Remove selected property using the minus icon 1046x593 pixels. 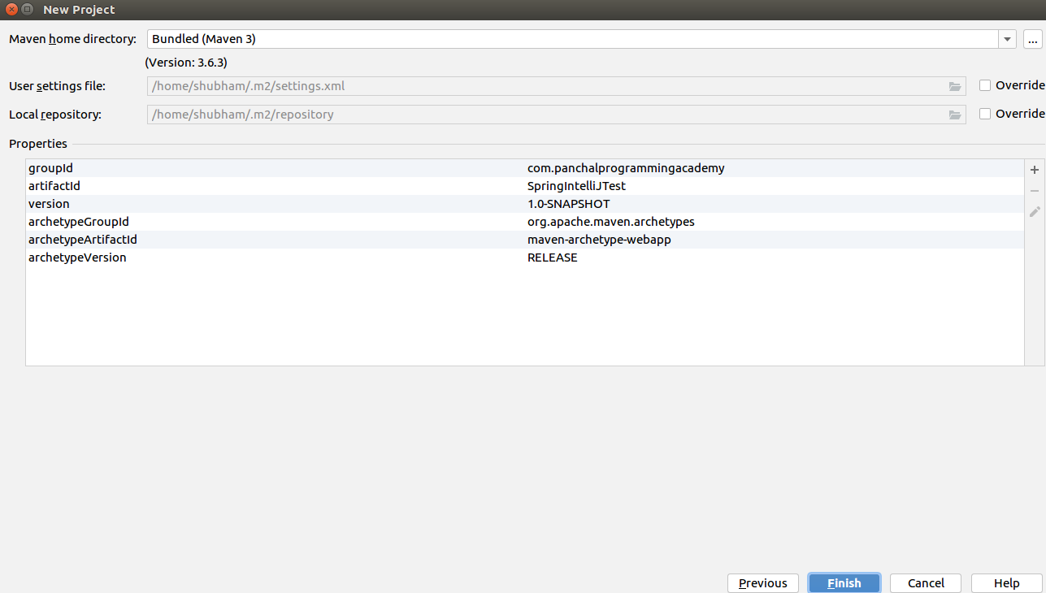pyautogui.click(x=1034, y=190)
